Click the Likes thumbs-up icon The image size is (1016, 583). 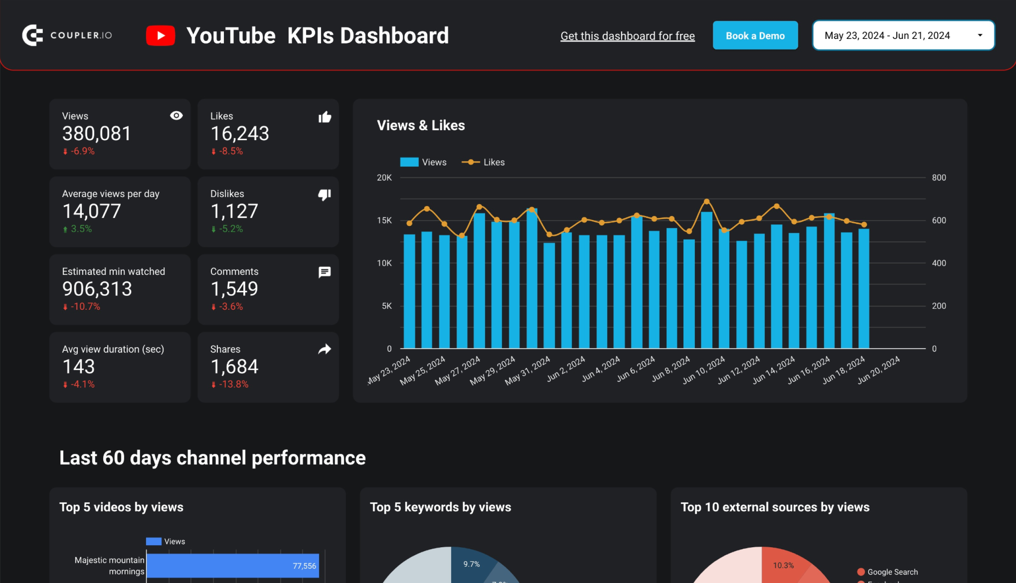(325, 116)
